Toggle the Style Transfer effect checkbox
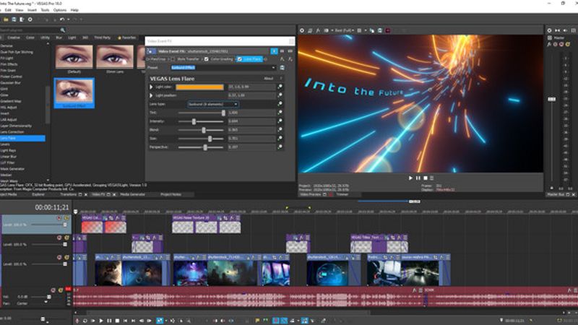This screenshot has height=325, width=578. click(x=173, y=59)
